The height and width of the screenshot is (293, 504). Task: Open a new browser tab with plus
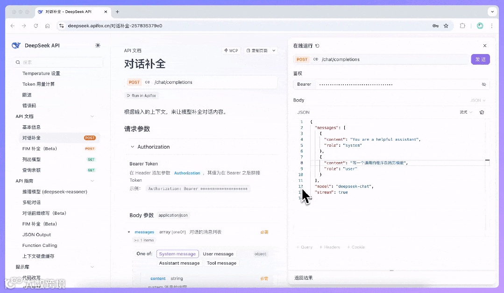117,12
